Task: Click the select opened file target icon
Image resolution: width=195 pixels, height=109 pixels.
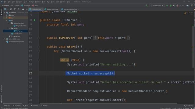Action: pos(11,9)
